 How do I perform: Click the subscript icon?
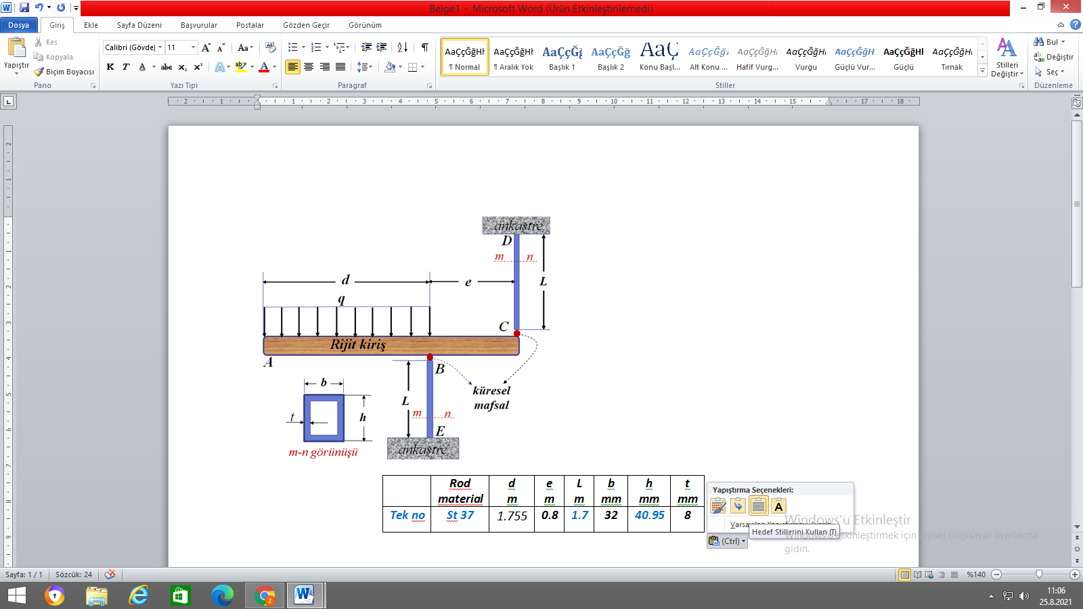coord(182,67)
